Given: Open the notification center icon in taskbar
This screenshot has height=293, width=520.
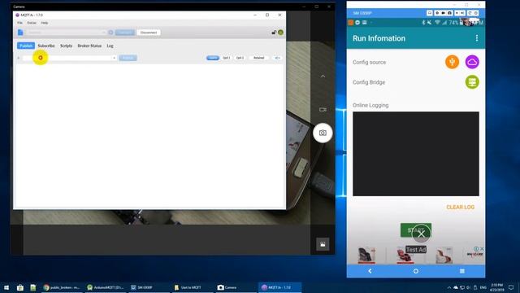Looking at the screenshot, I should pos(511,287).
